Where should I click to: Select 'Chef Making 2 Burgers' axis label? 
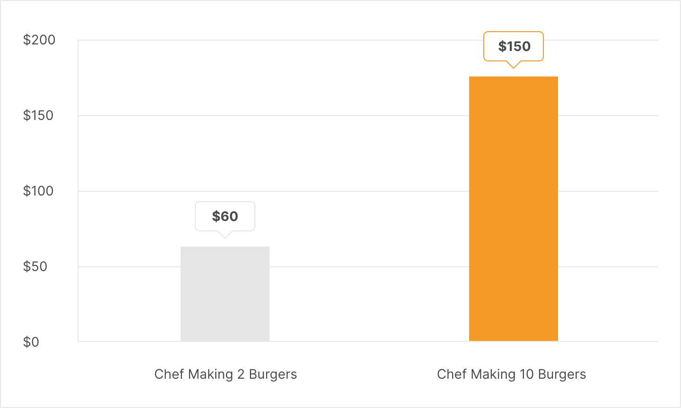[x=226, y=374]
